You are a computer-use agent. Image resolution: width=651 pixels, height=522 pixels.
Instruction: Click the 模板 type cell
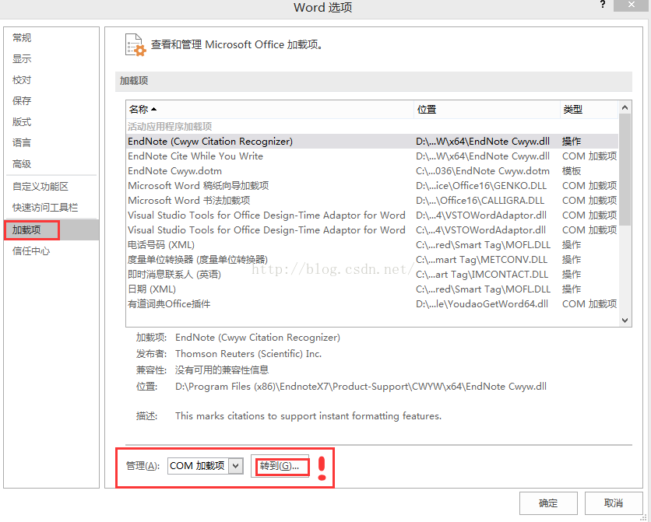point(572,171)
